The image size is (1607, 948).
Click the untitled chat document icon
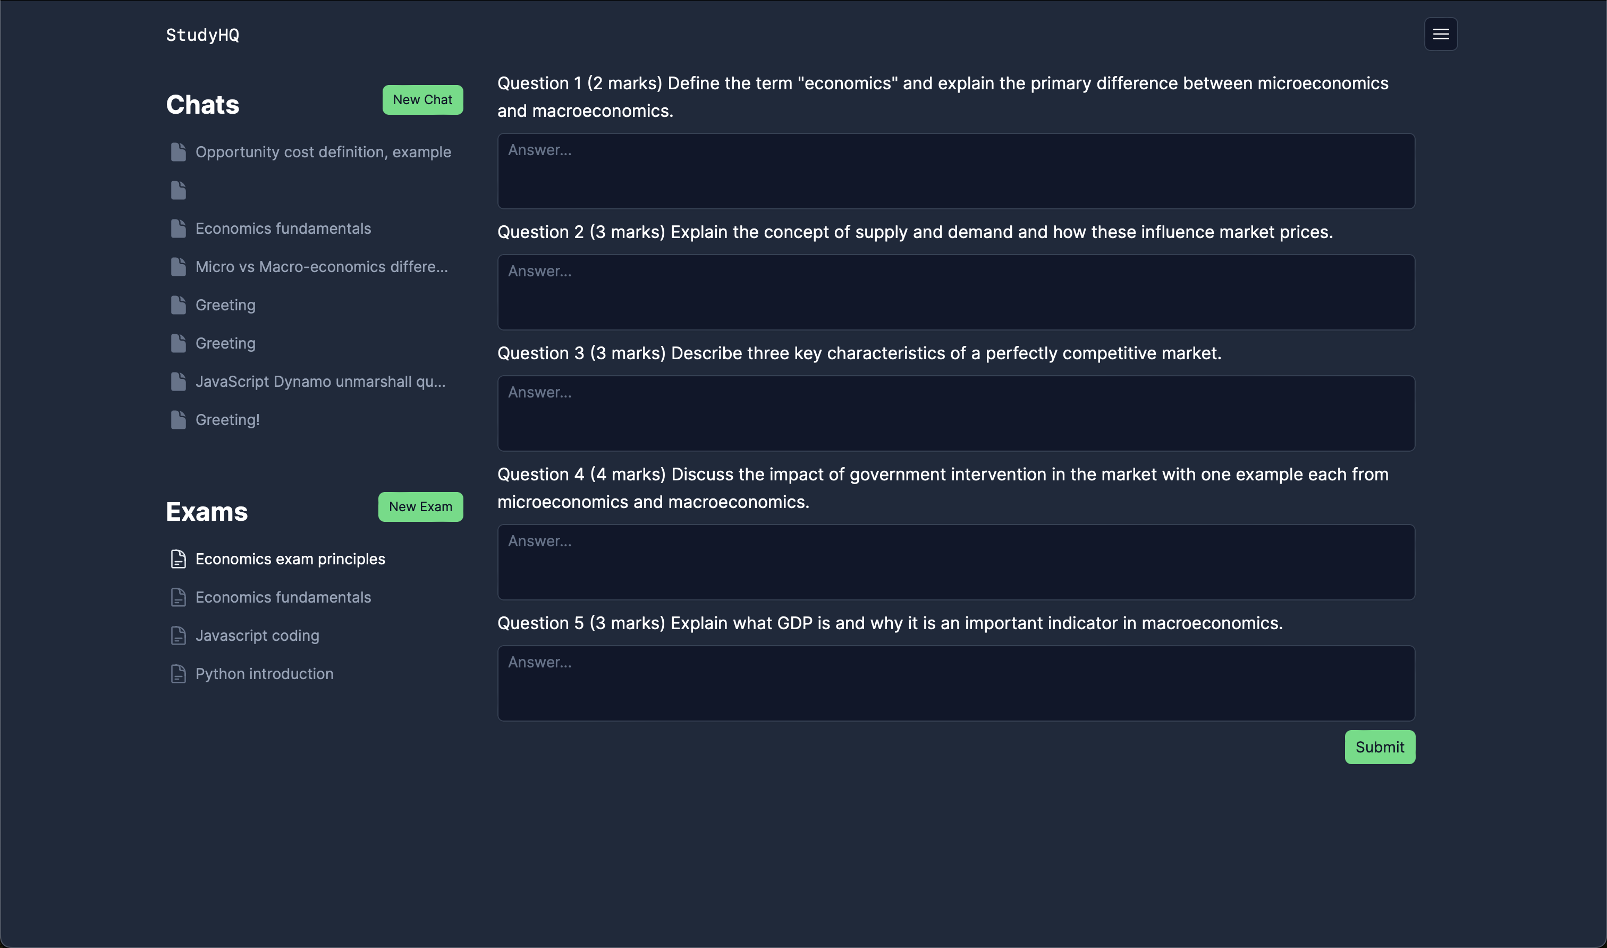(x=178, y=190)
